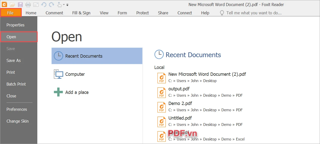The height and width of the screenshot is (144, 320).
Task: Click the path text under Untitled.pdf
Action: click(x=206, y=125)
